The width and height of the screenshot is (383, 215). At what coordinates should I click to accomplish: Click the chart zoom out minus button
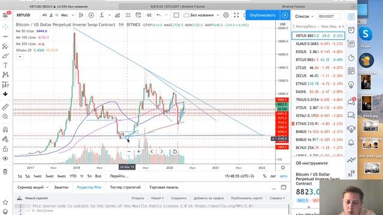[x=129, y=152]
